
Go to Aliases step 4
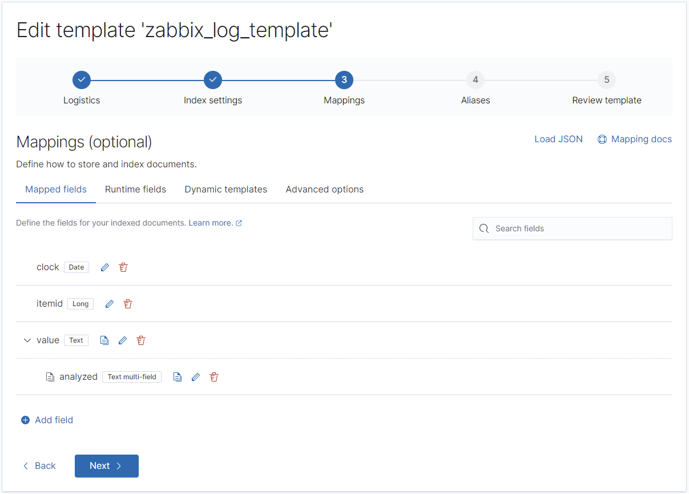476,80
